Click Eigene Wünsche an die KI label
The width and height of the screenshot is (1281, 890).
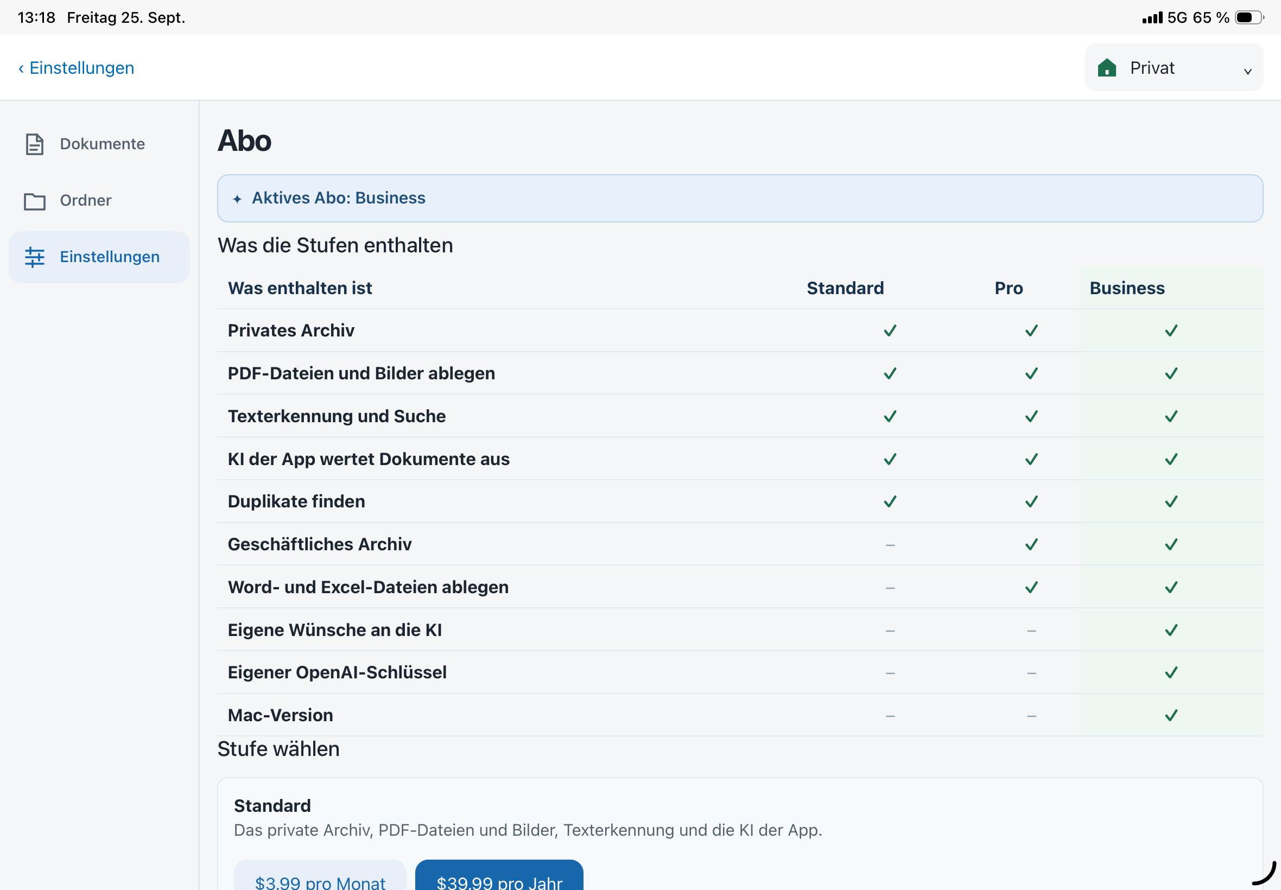(334, 630)
